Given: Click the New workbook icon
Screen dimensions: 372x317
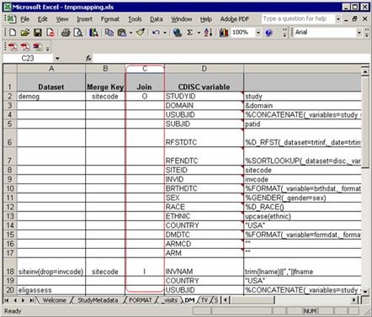Looking at the screenshot, I should click(x=13, y=33).
